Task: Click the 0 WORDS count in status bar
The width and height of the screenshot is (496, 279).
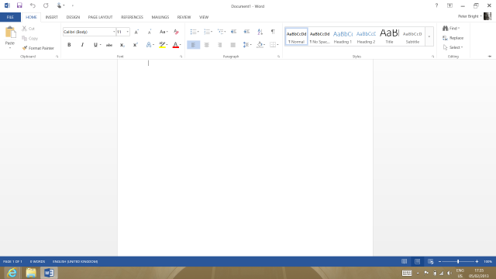Action: tap(37, 262)
